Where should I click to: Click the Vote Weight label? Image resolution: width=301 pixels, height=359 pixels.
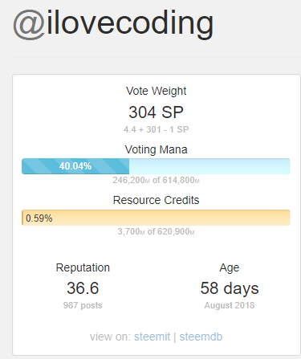point(156,91)
